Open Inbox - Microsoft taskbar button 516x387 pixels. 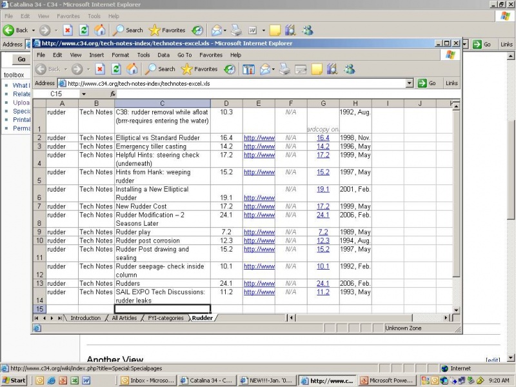pyautogui.click(x=148, y=381)
